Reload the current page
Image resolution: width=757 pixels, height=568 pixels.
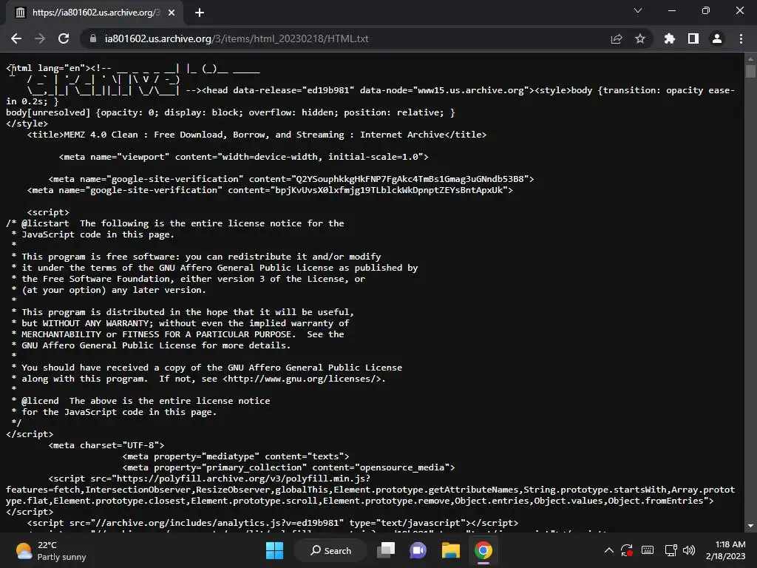tap(64, 38)
